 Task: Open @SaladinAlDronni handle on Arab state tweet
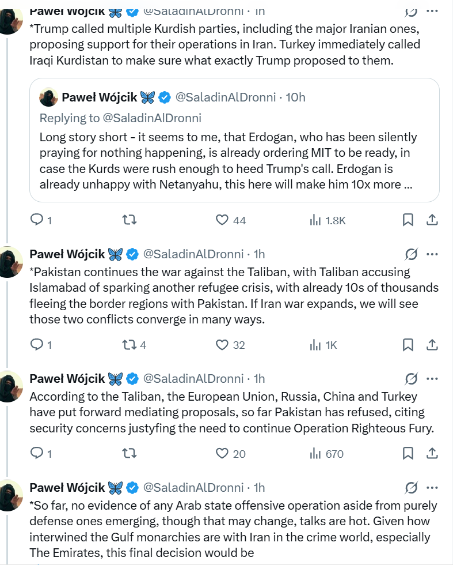click(x=193, y=487)
